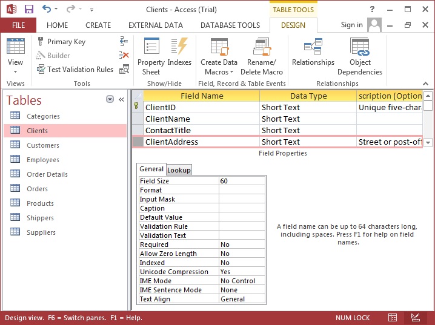The height and width of the screenshot is (325, 435).
Task: Switch to the General properties tab
Action: pyautogui.click(x=151, y=169)
